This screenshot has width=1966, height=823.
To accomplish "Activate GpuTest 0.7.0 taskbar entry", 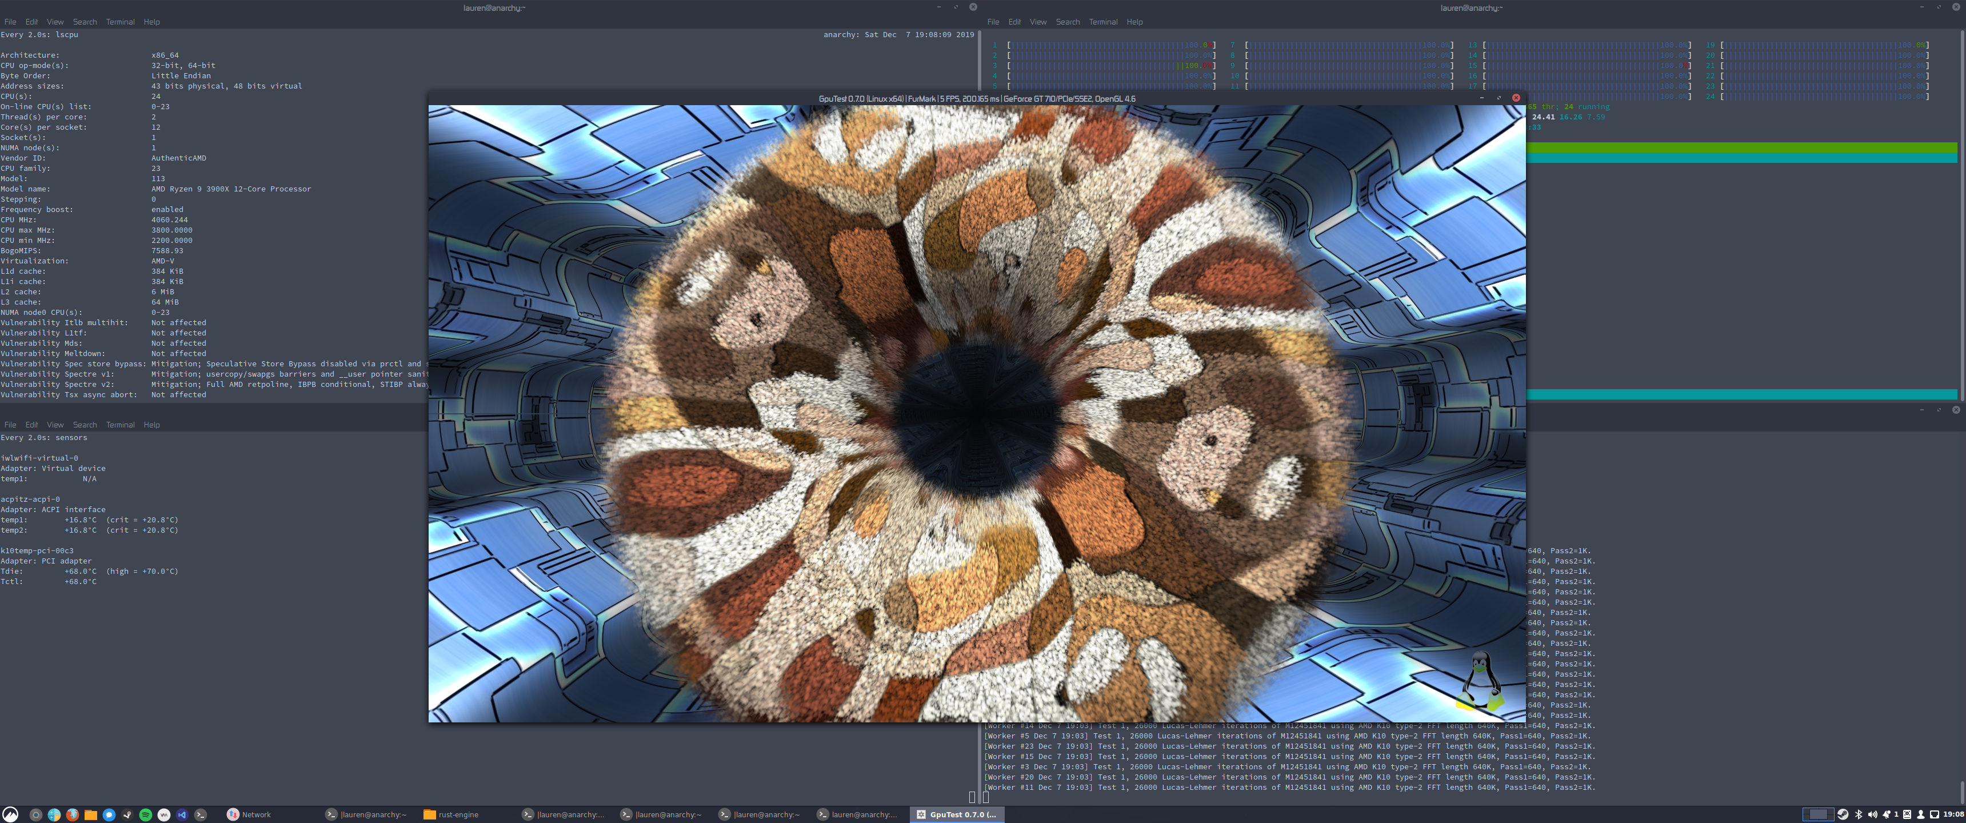I will coord(958,814).
